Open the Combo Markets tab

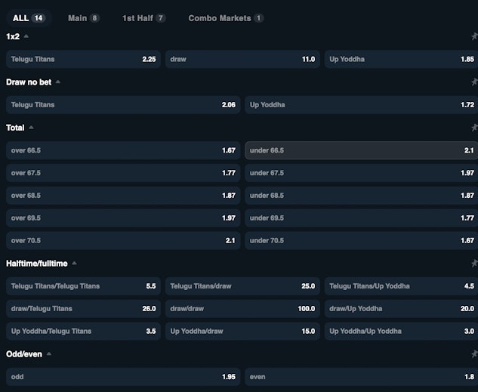tap(225, 17)
